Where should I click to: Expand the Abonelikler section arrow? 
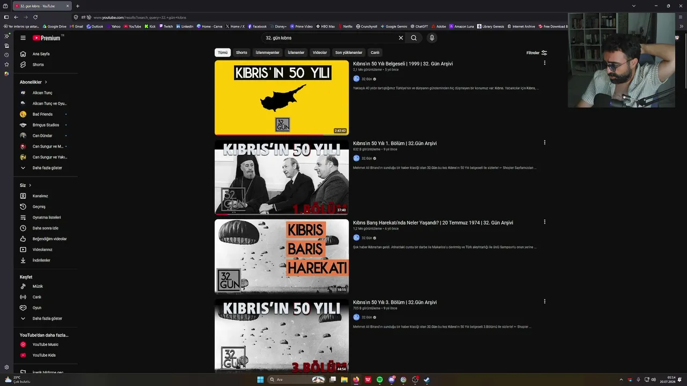tap(46, 82)
